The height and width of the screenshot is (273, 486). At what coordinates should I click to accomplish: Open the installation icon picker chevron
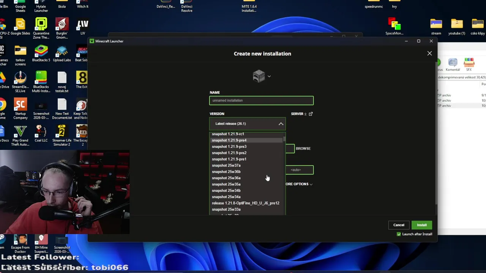[x=269, y=76]
